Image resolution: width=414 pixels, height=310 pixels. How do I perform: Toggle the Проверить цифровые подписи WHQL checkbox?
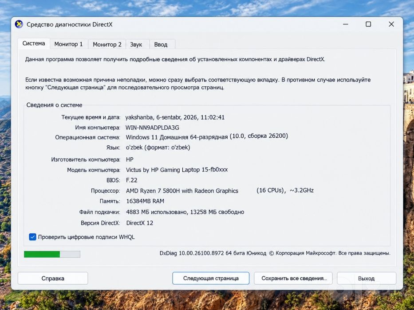coord(32,237)
